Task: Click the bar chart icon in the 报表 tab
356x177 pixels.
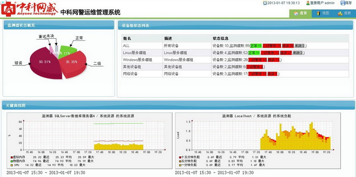Action: point(340,13)
